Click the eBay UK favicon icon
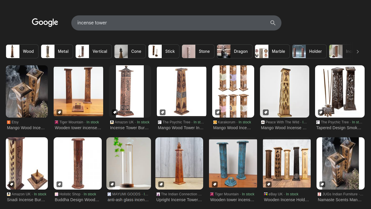The image size is (371, 209). [266, 194]
